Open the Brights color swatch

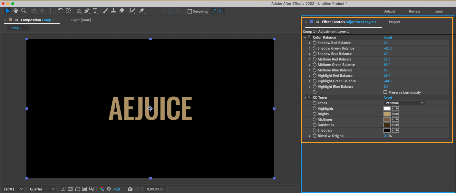tap(387, 114)
